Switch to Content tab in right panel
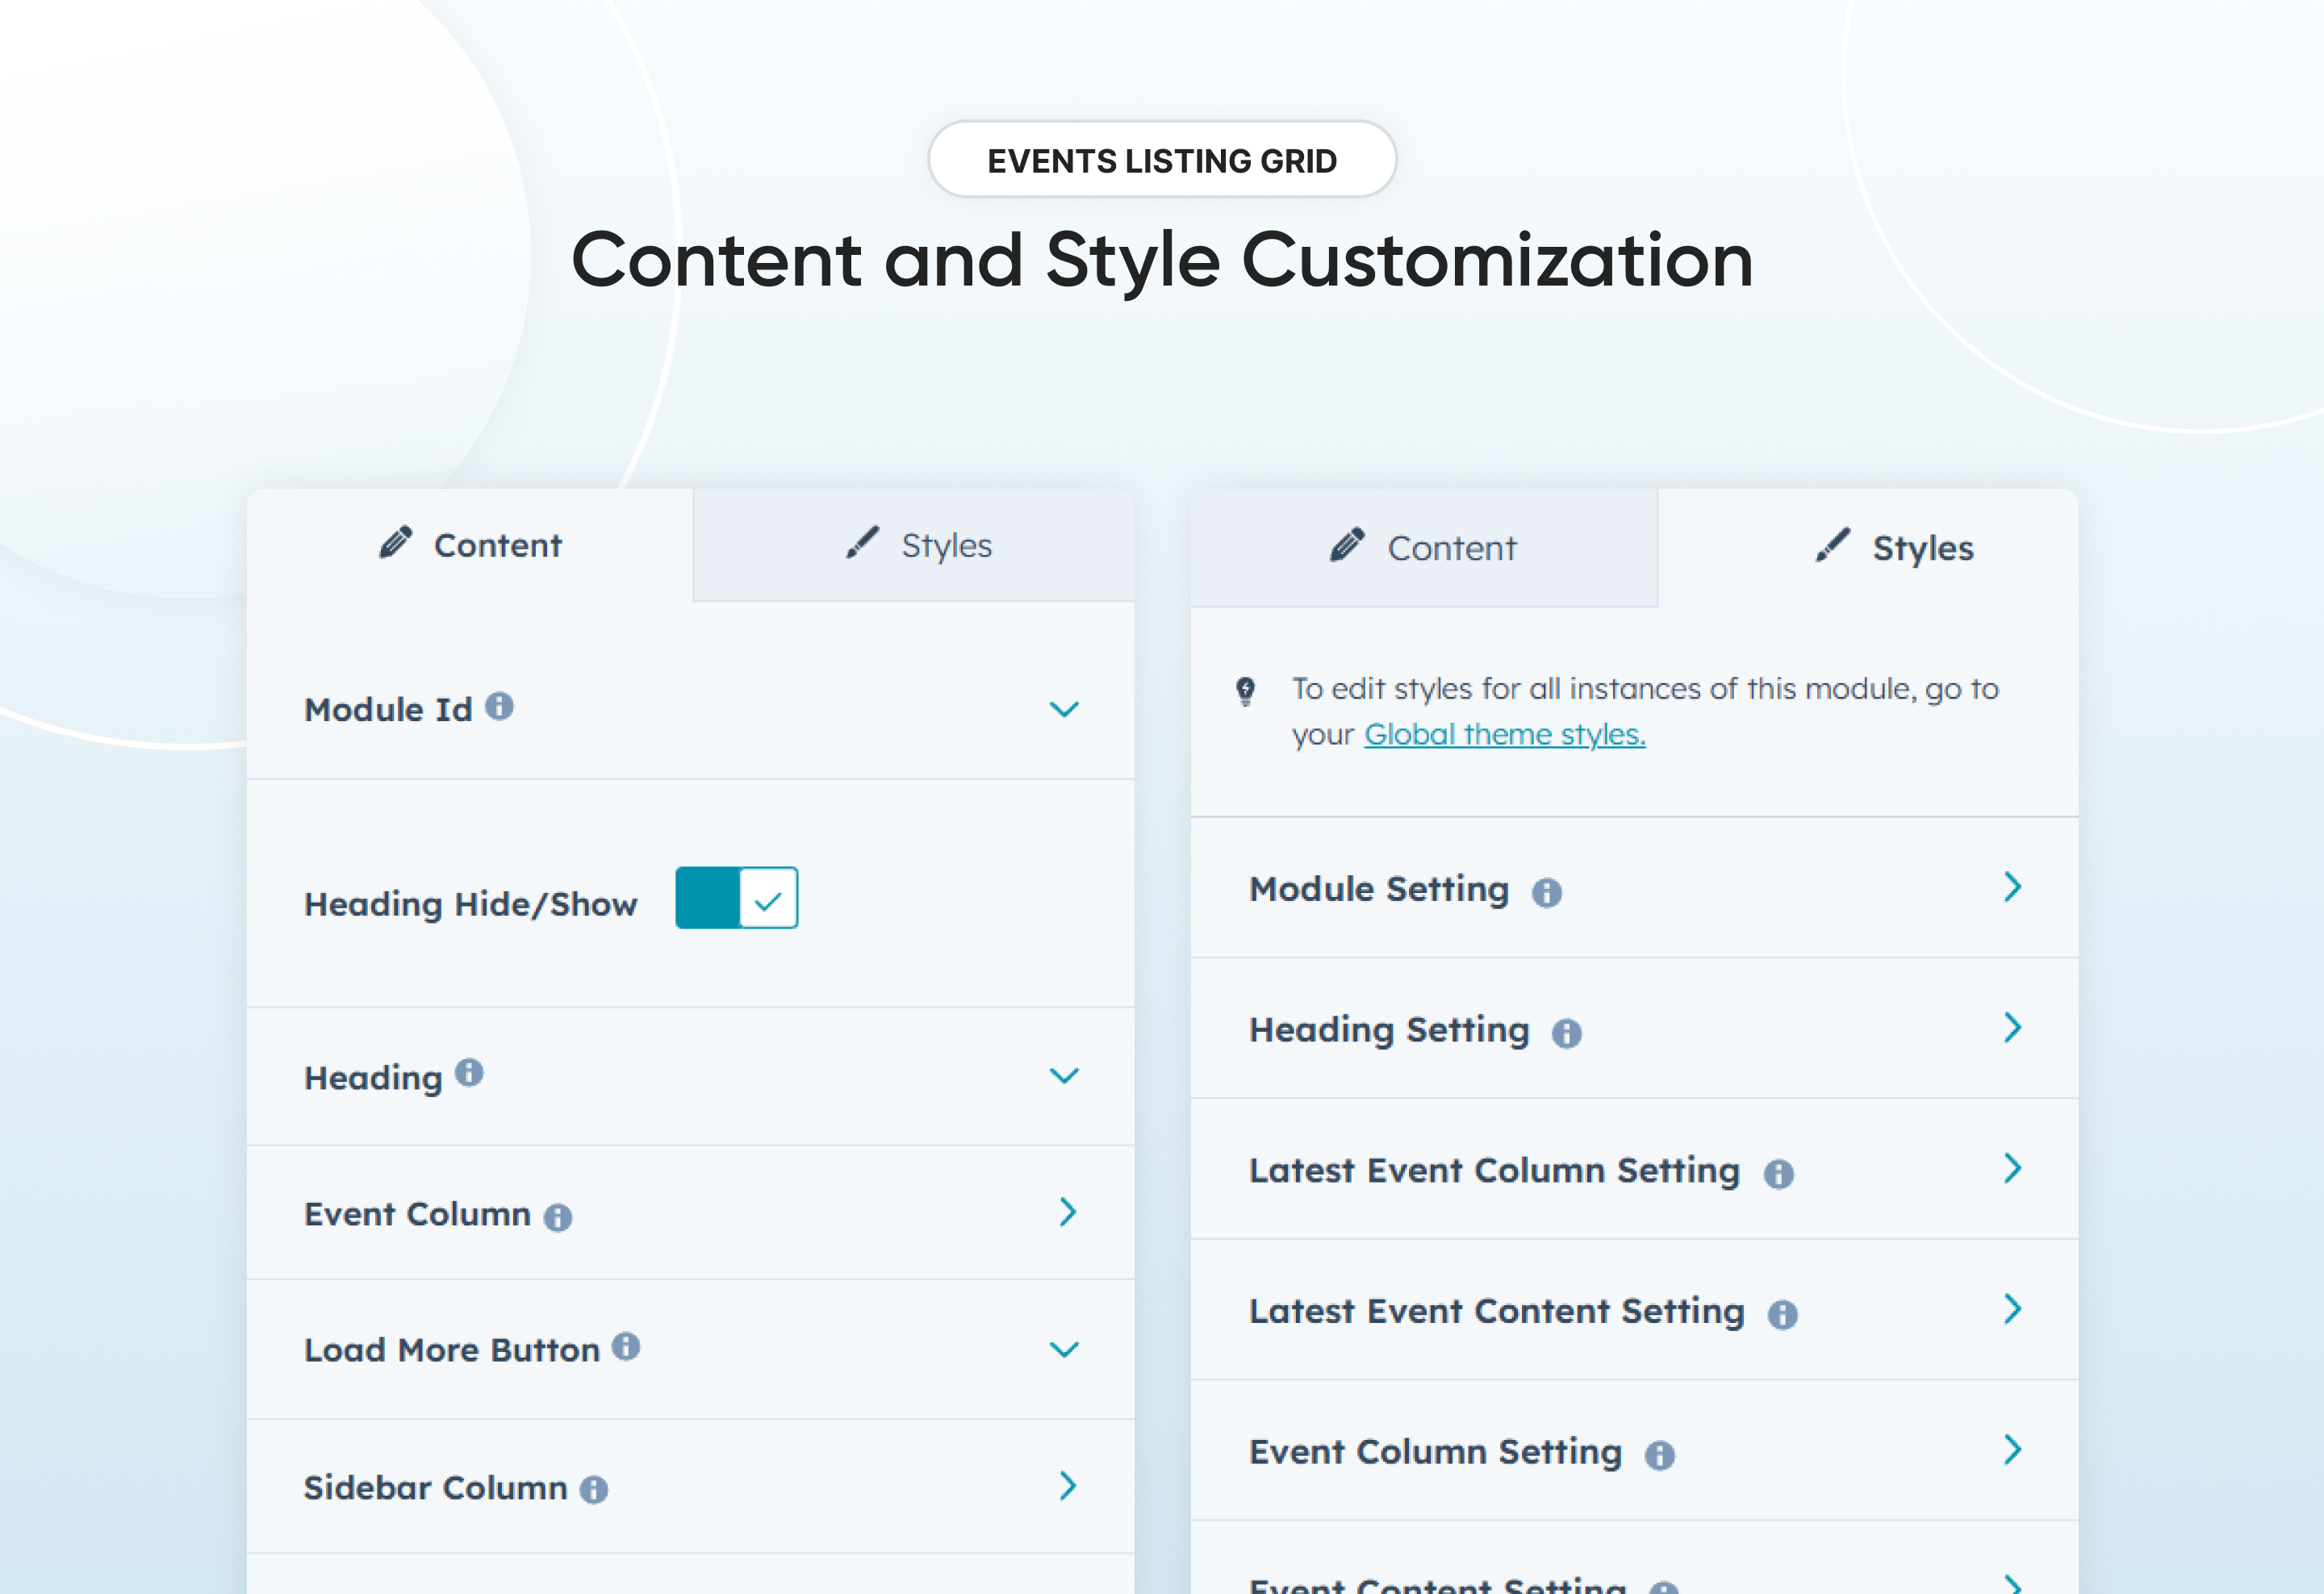Viewport: 2324px width, 1594px height. (1424, 548)
